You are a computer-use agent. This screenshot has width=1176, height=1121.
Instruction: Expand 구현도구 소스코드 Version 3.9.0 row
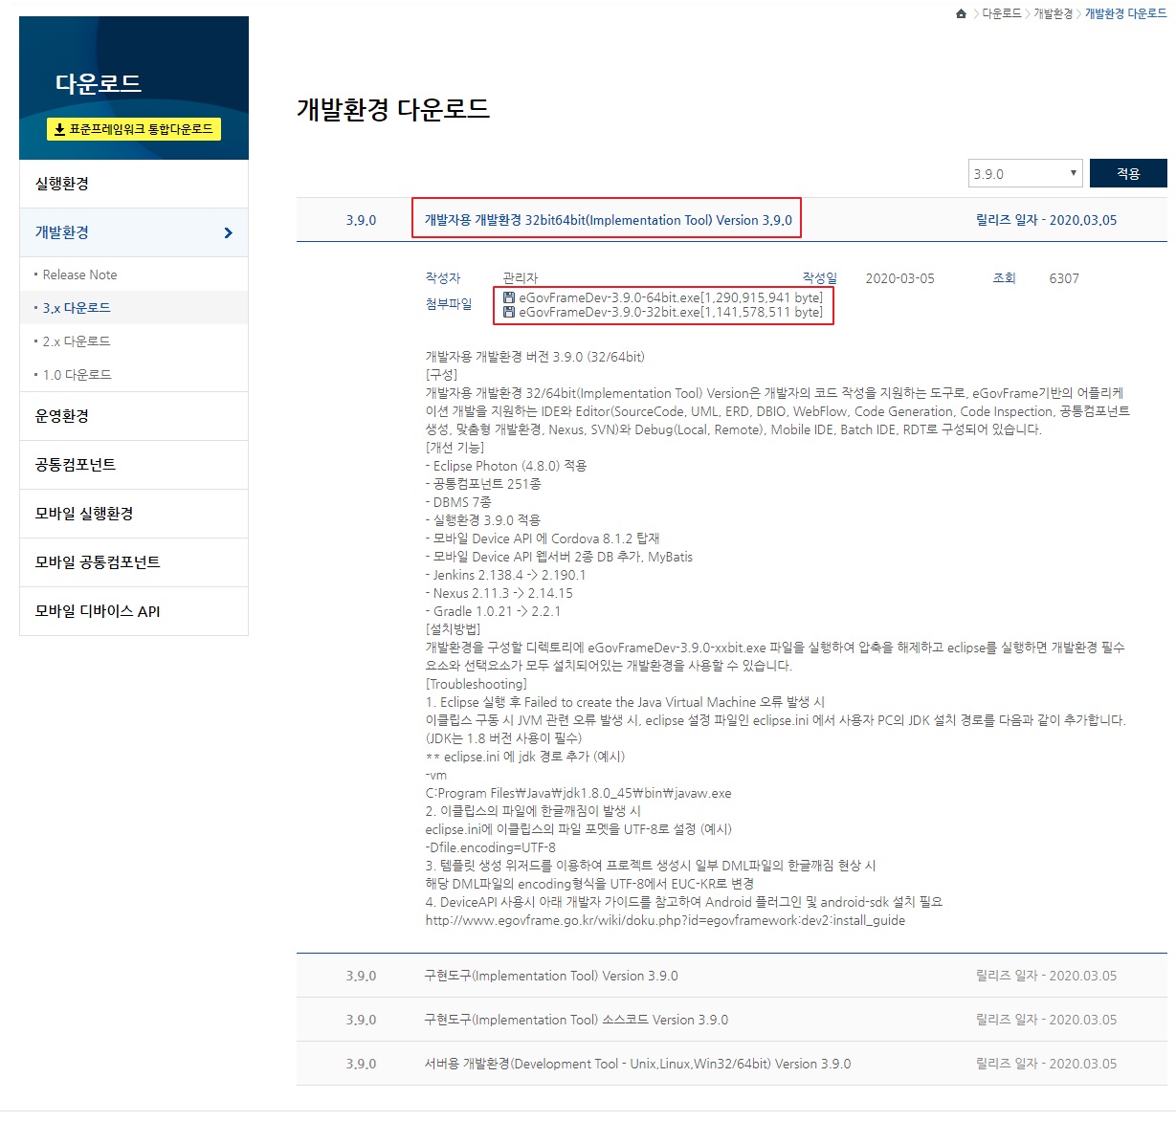point(576,1020)
